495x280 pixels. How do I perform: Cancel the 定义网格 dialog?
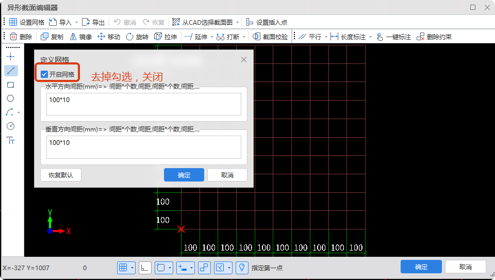click(x=227, y=175)
